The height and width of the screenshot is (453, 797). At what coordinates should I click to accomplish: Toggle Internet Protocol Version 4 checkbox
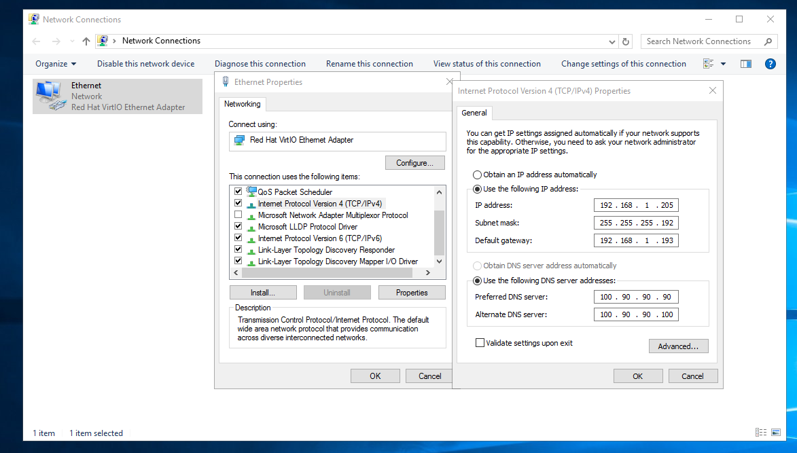238,203
